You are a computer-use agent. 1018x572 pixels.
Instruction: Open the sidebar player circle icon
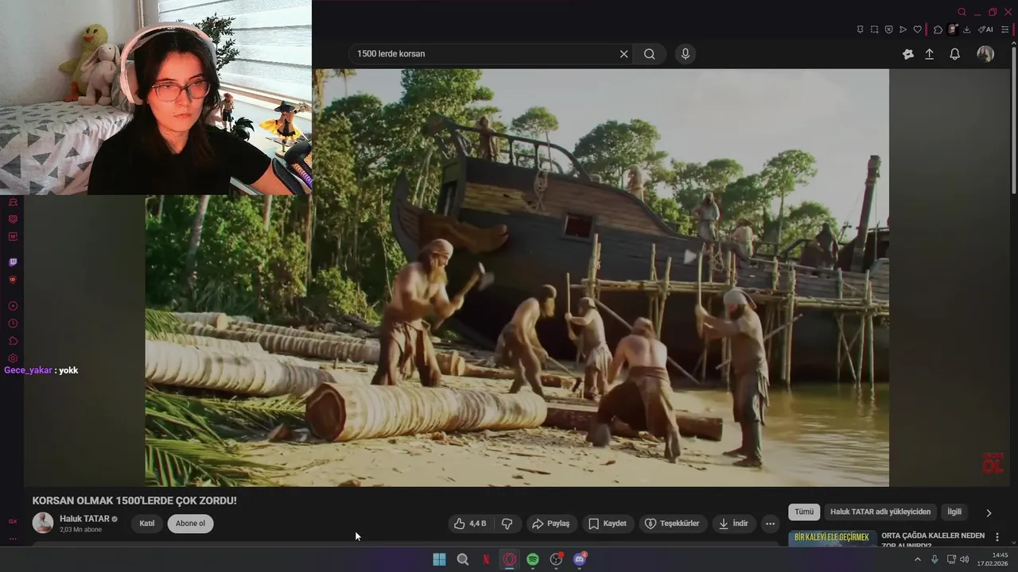pos(13,306)
